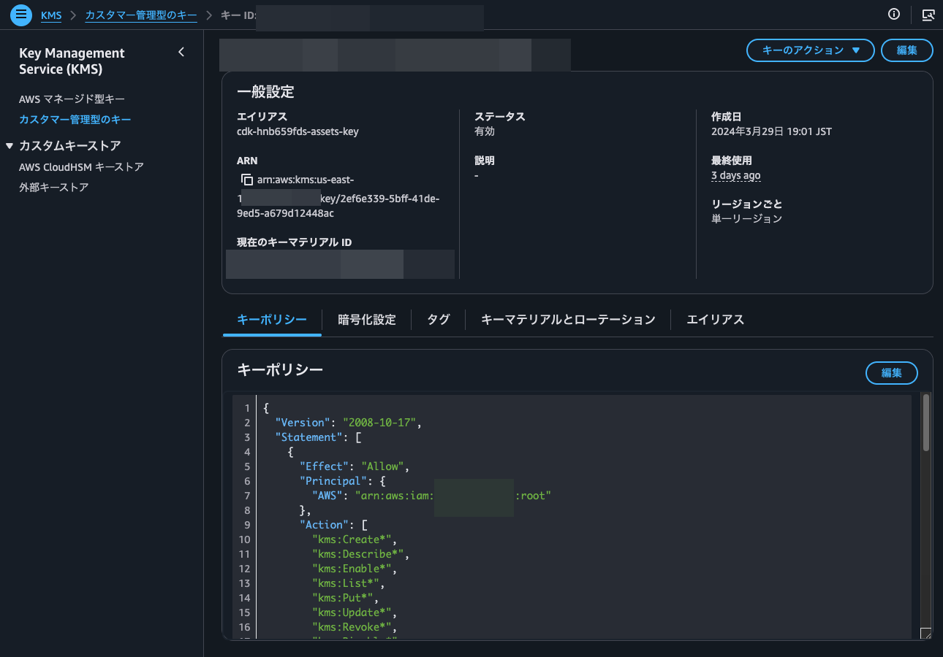The height and width of the screenshot is (657, 943).
Task: Open the KMS breadcrumb link
Action: [x=50, y=15]
